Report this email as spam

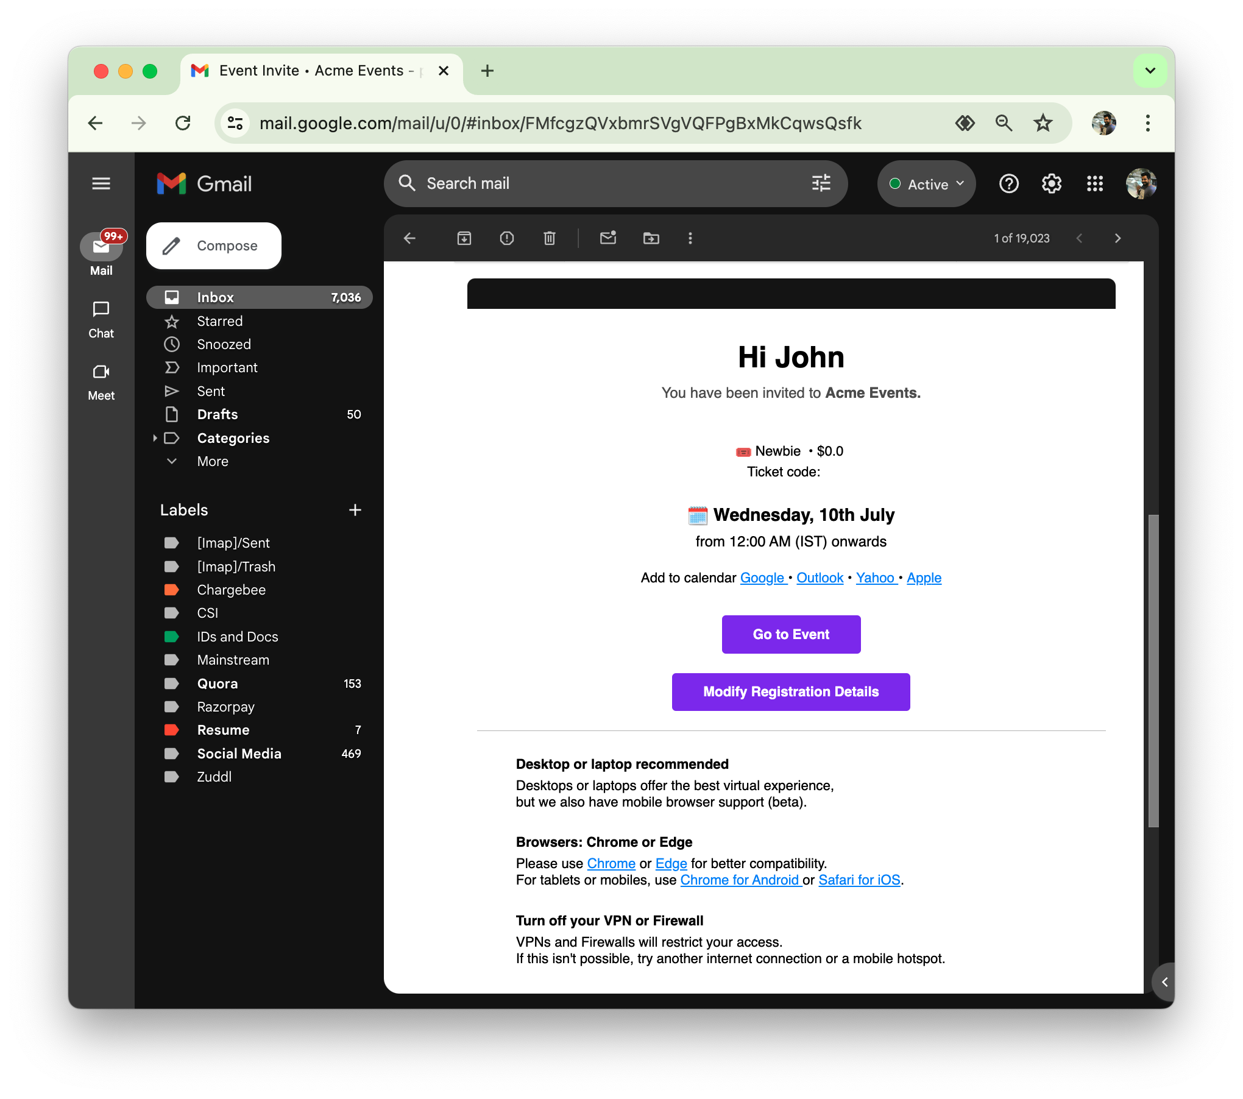pos(506,238)
